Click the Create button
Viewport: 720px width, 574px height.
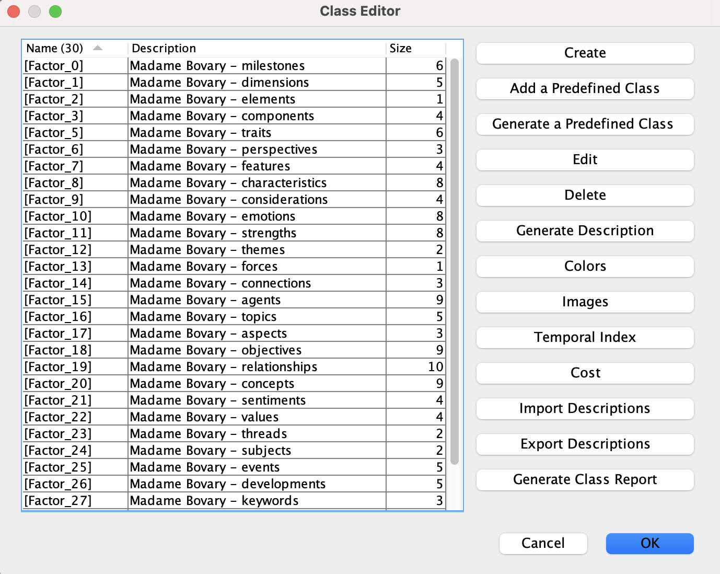(x=585, y=53)
